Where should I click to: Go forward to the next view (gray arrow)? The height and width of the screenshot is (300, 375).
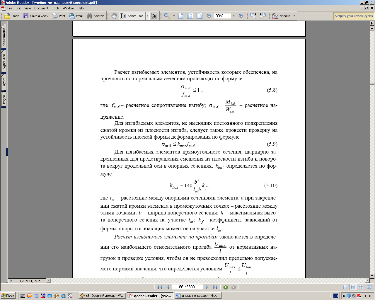[x=233, y=287]
